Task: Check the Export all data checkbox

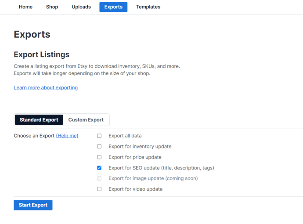Action: pos(99,136)
